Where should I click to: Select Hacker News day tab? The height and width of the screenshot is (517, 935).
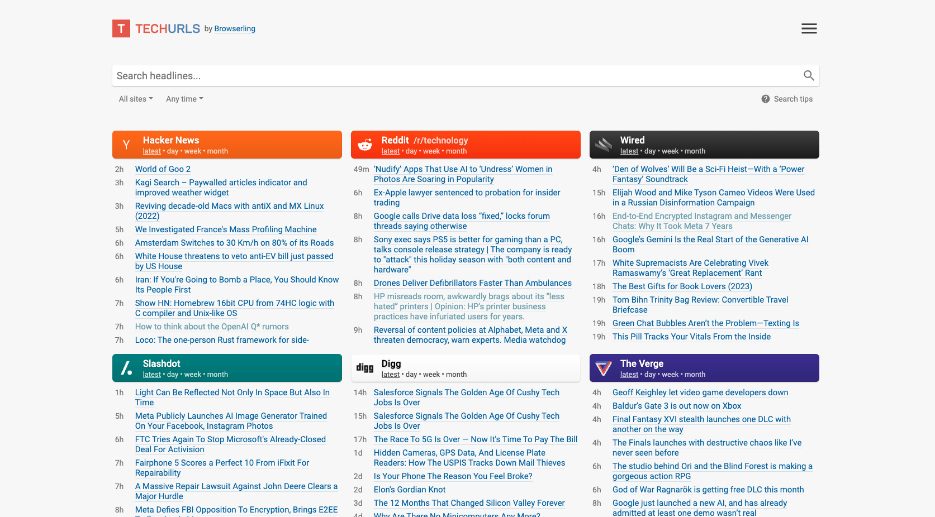(173, 151)
